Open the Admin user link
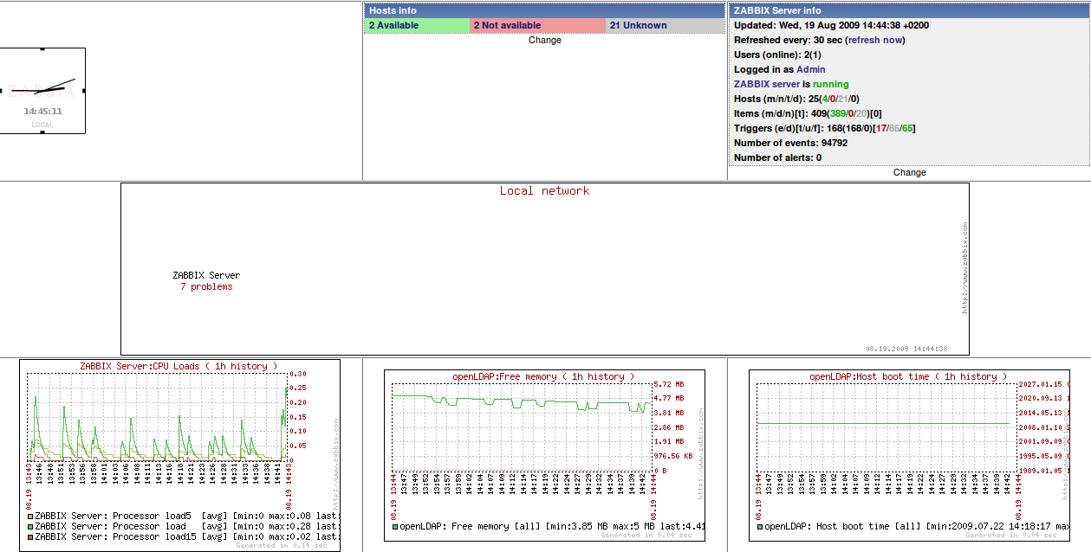Viewport: 1091px width, 552px height. point(810,69)
